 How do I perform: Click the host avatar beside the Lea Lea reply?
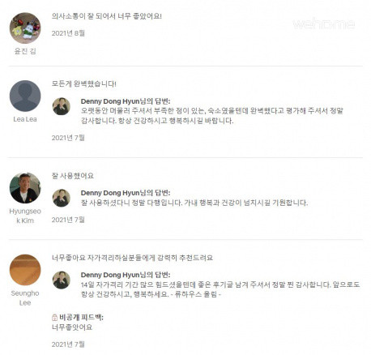point(62,106)
